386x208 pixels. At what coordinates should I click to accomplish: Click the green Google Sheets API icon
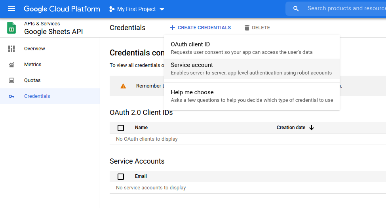click(11, 28)
